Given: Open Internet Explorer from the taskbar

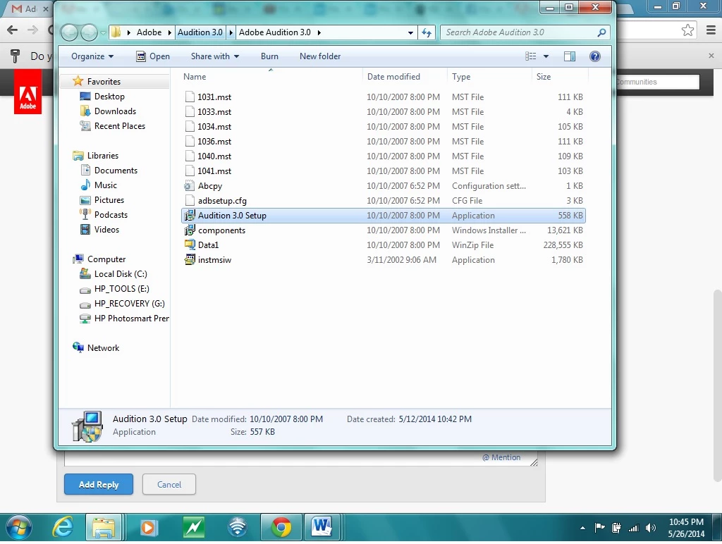Looking at the screenshot, I should (63, 527).
